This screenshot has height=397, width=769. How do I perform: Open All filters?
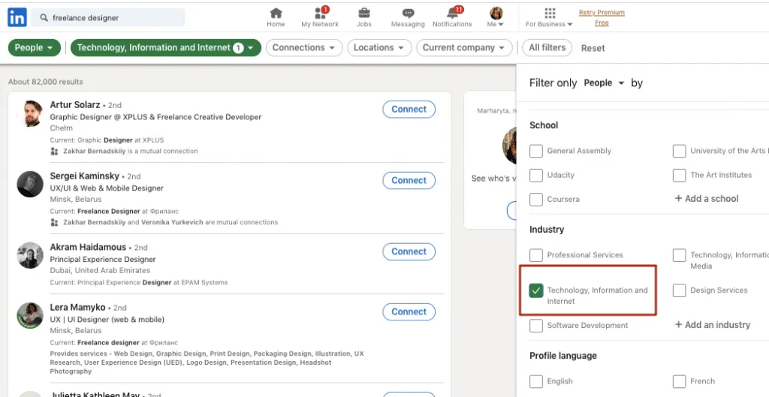coord(547,47)
